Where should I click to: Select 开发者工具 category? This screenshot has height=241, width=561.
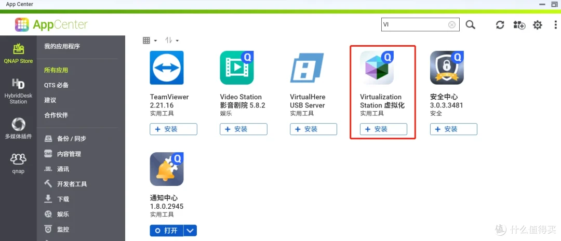tap(65, 184)
